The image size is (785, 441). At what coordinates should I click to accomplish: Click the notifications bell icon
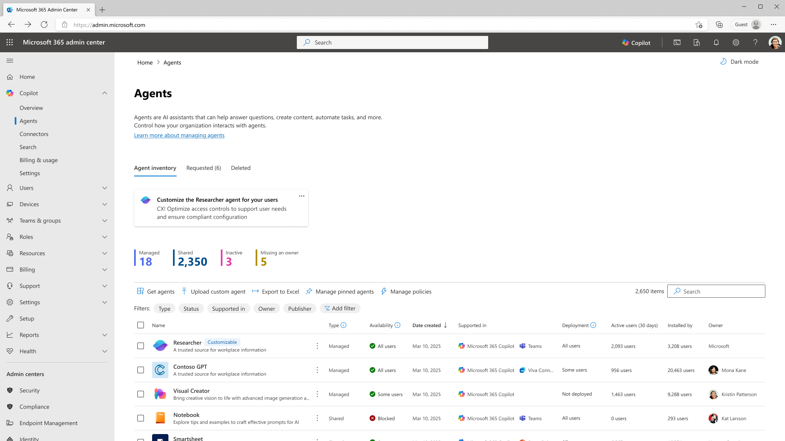[x=716, y=42]
